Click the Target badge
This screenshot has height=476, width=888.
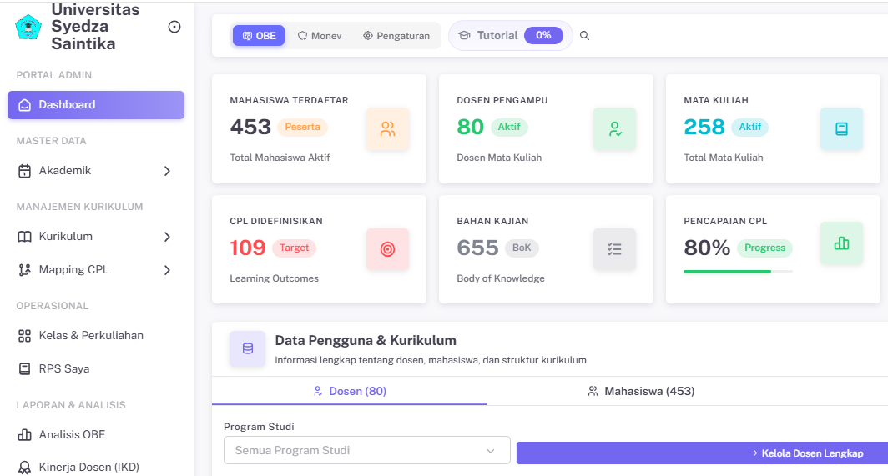294,248
